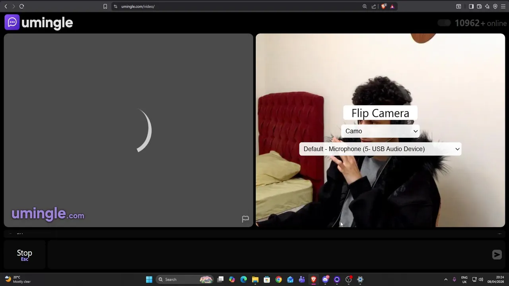Click the site info icon beside the URL
Screen dimensions: 509x286
pyautogui.click(x=115, y=6)
